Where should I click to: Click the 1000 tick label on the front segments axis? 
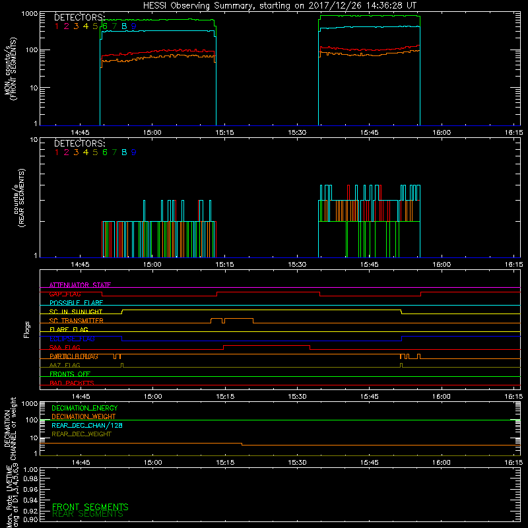(30, 14)
